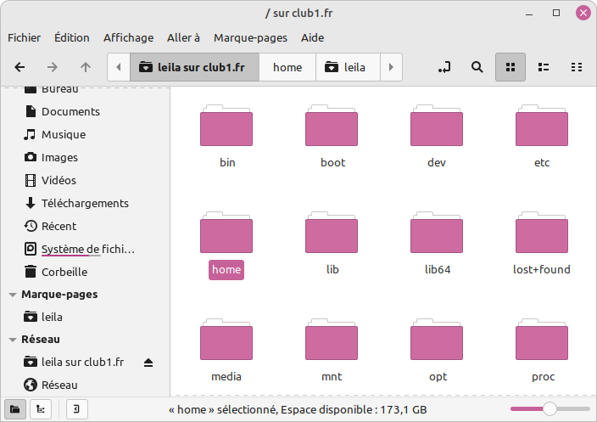Image resolution: width=597 pixels, height=422 pixels.
Task: Adjust the icon zoom slider
Action: coord(550,409)
